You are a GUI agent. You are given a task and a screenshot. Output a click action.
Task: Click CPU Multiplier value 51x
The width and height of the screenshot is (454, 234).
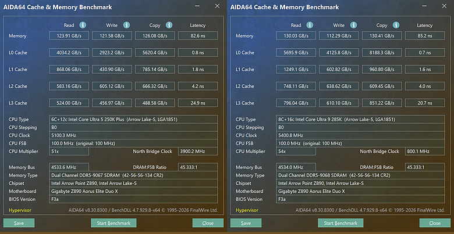click(x=69, y=152)
